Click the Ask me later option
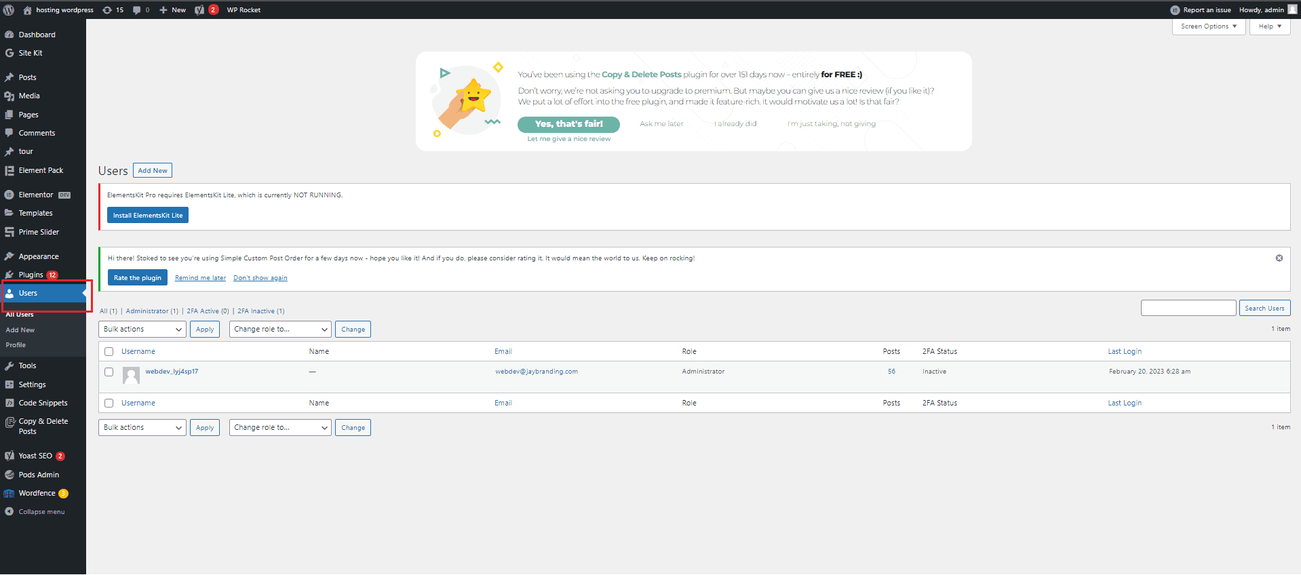This screenshot has height=575, width=1301. coord(661,124)
